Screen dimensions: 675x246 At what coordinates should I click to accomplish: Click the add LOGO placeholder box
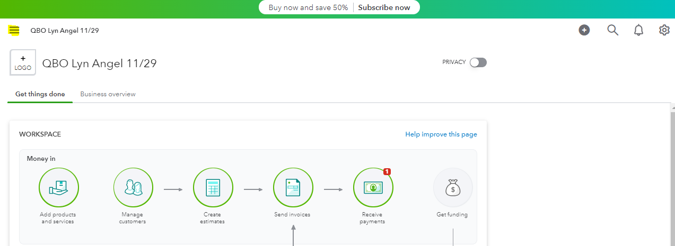tap(23, 62)
